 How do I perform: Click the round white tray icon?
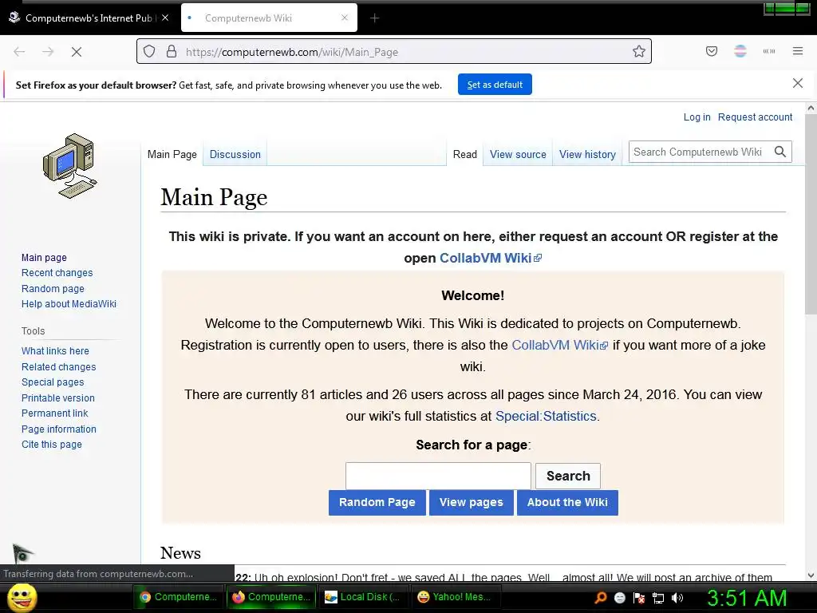click(619, 598)
